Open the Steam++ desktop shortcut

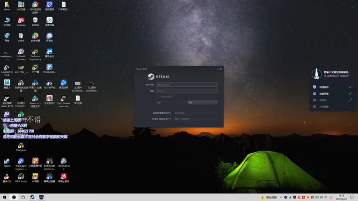tap(35, 101)
